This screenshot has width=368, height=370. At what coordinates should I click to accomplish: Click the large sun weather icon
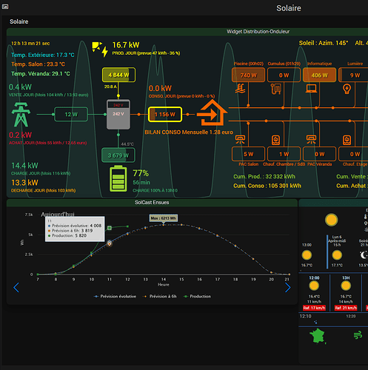pos(331,220)
